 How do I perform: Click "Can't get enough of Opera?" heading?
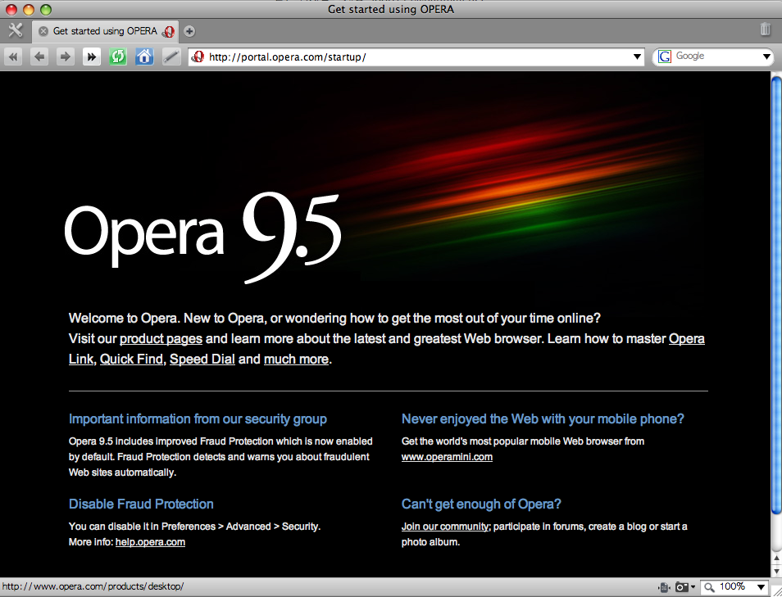click(481, 504)
